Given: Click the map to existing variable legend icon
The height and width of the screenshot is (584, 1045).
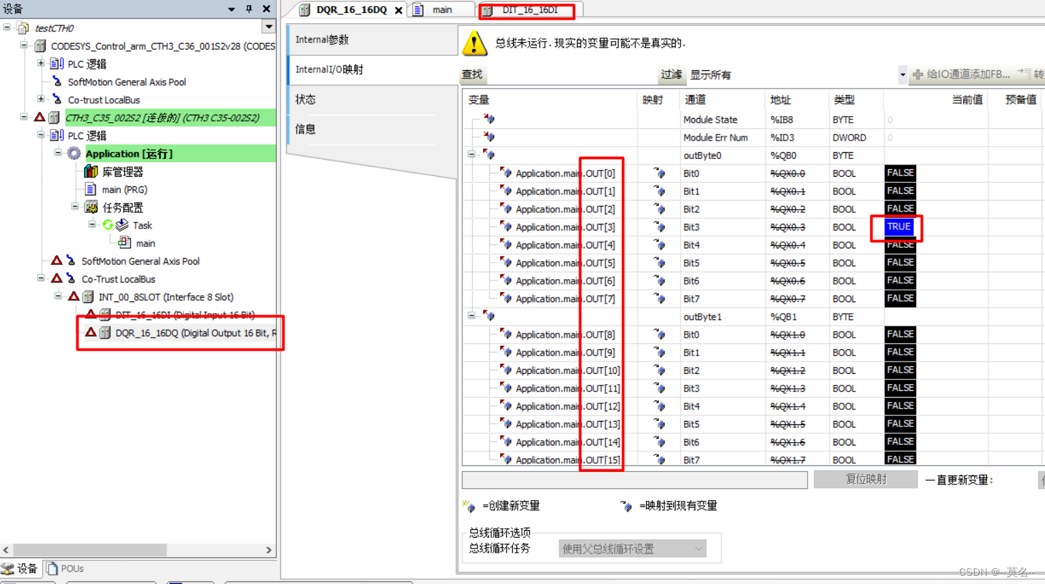Looking at the screenshot, I should [625, 506].
